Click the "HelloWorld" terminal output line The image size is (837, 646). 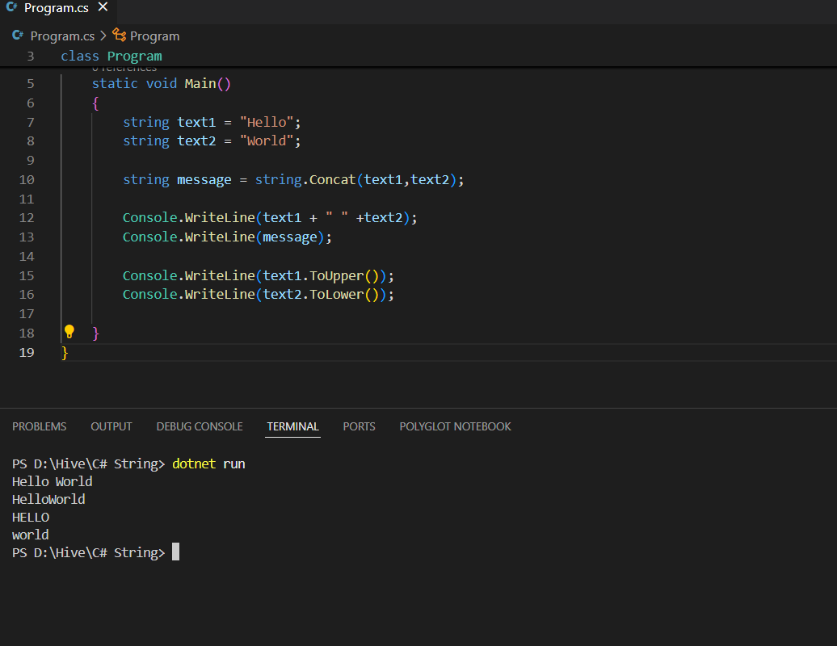tap(48, 499)
